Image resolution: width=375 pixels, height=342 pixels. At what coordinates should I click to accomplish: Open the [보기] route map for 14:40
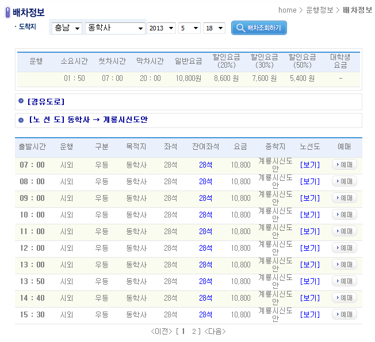point(310,298)
